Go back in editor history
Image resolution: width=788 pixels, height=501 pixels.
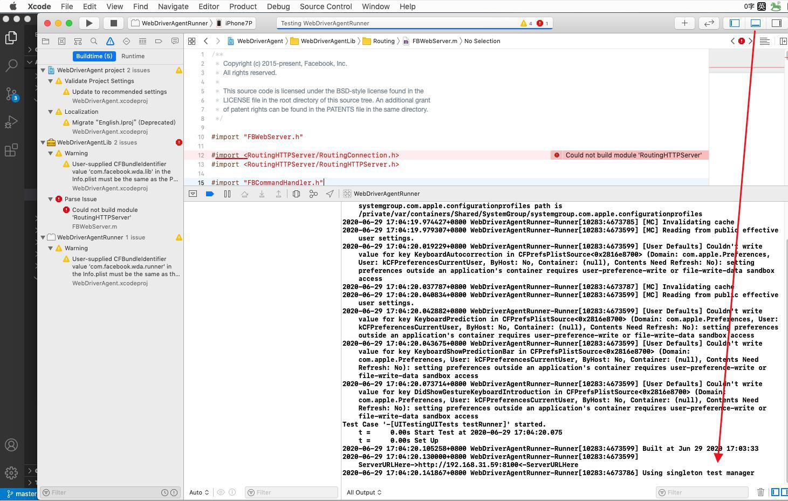click(x=206, y=41)
